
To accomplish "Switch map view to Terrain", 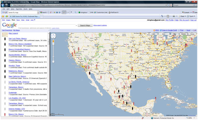I will click(x=192, y=34).
